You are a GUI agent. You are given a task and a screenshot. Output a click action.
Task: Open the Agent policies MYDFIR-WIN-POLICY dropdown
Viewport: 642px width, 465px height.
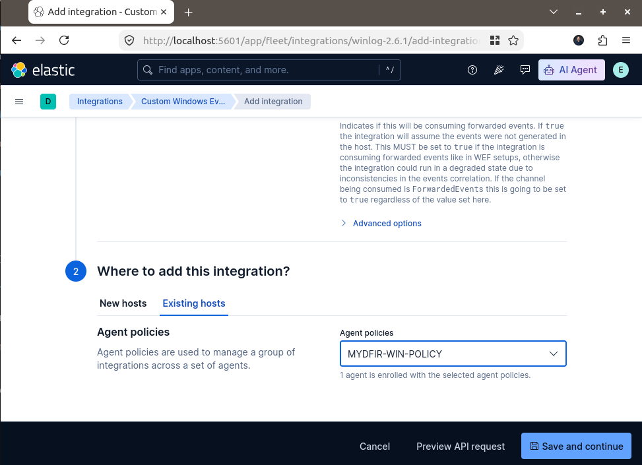(x=453, y=354)
